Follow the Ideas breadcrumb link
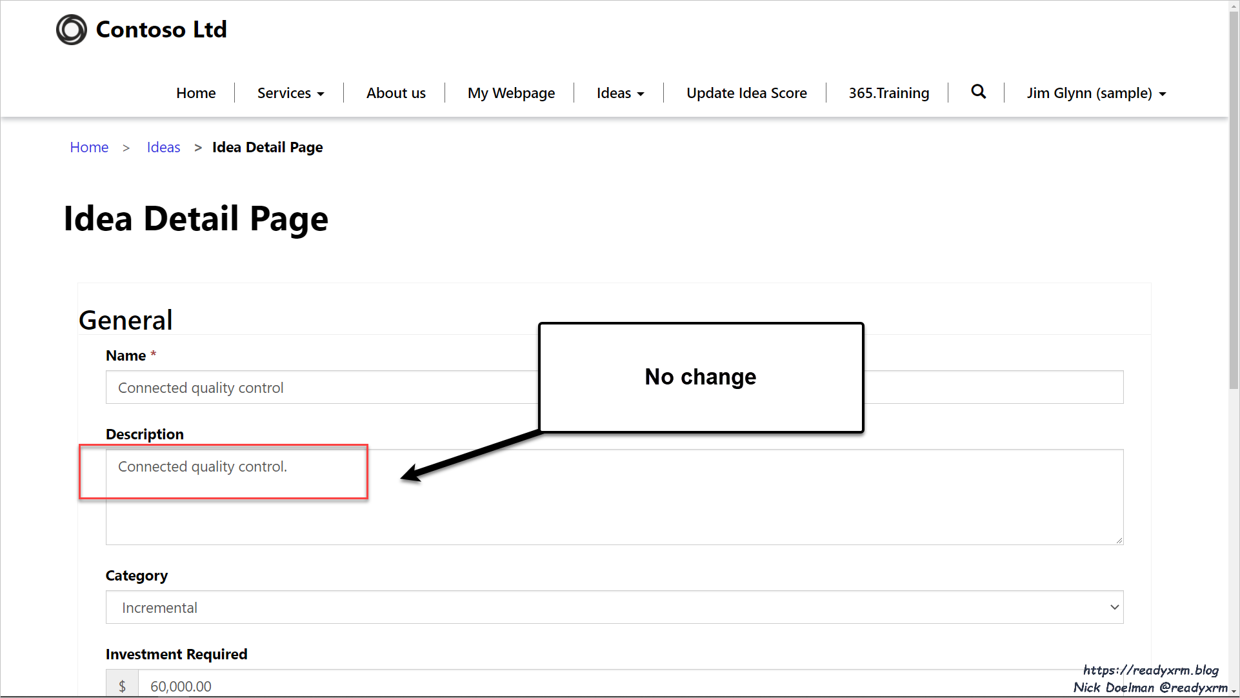 pyautogui.click(x=163, y=147)
